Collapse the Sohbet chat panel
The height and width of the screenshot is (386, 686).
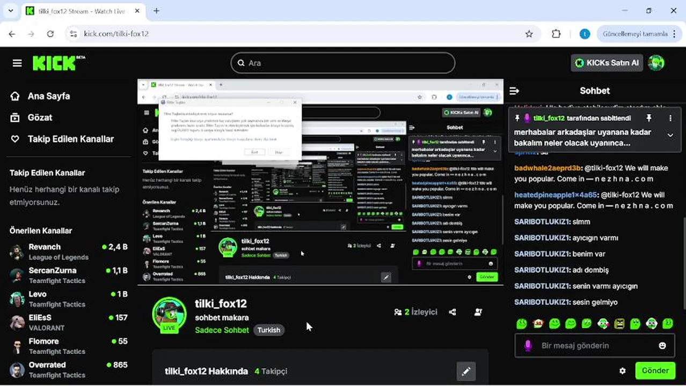pyautogui.click(x=514, y=91)
